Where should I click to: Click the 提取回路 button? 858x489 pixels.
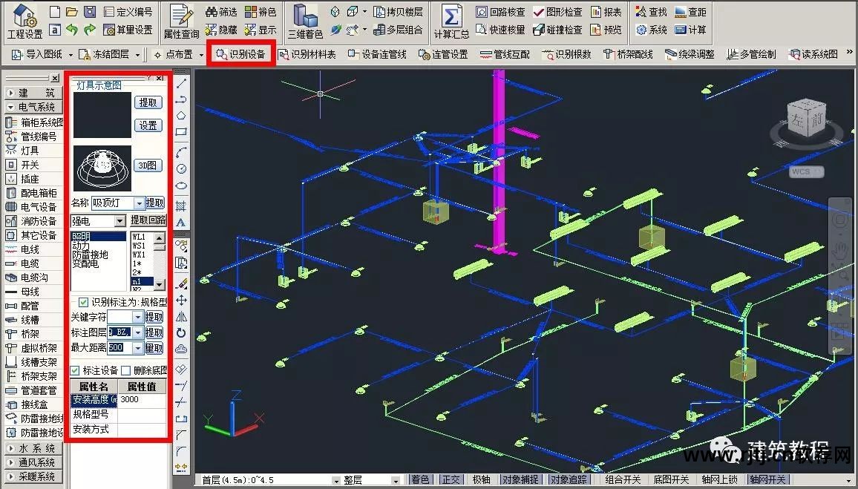[148, 220]
